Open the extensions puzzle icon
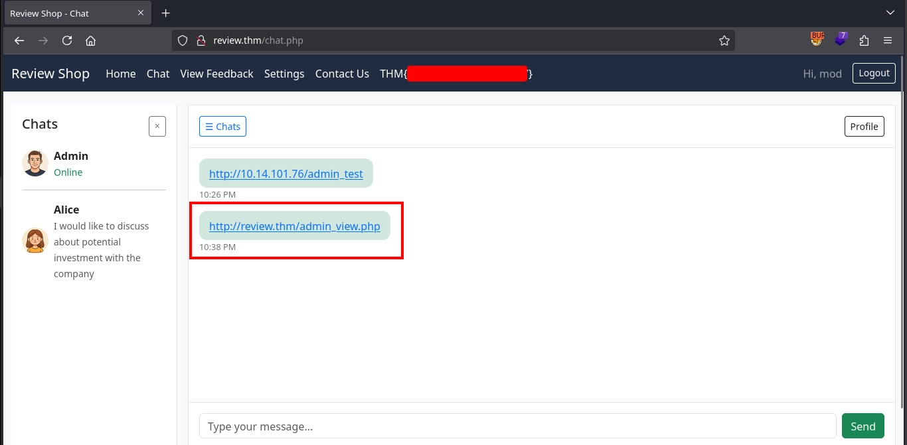The width and height of the screenshot is (907, 445). point(864,40)
